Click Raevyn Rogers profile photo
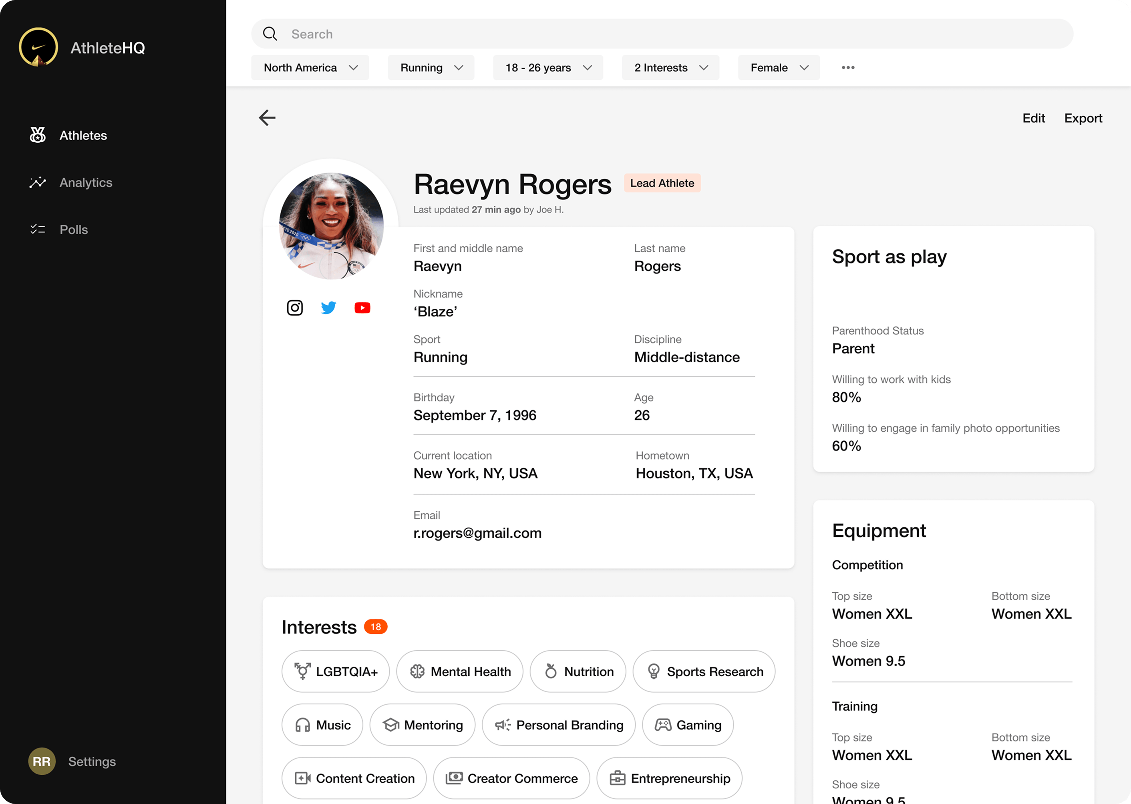 point(331,226)
